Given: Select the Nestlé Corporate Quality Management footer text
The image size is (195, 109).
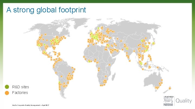Looking at the screenshot, I should click(31, 105).
